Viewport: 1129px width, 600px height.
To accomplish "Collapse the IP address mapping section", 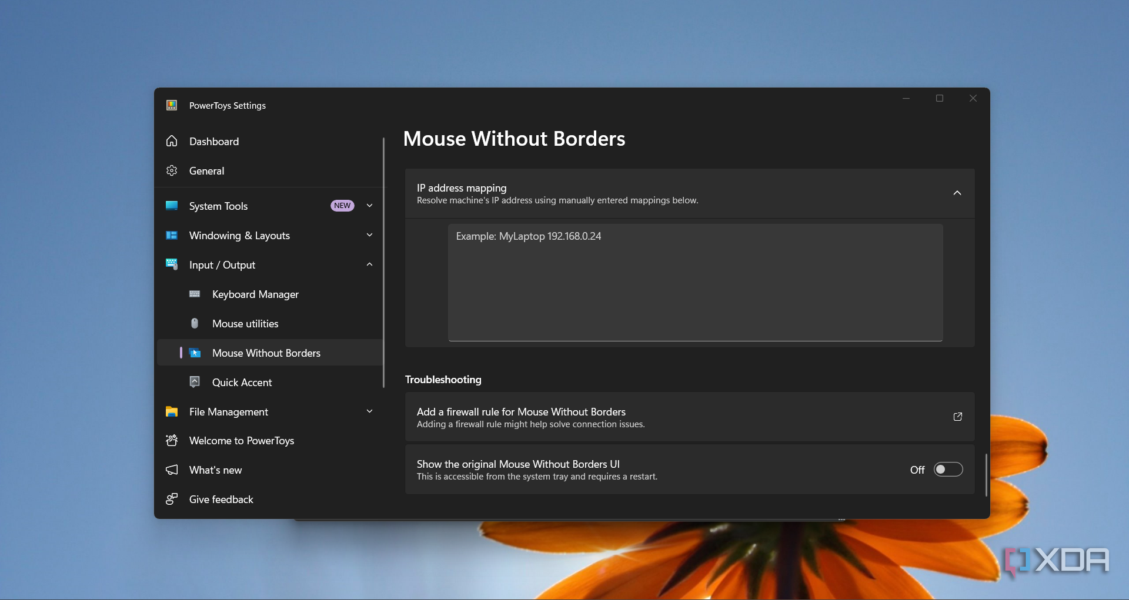I will point(957,193).
